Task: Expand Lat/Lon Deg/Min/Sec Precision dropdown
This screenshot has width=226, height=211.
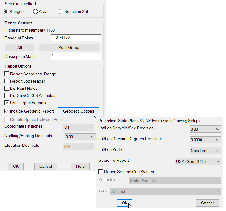Action: (x=205, y=129)
